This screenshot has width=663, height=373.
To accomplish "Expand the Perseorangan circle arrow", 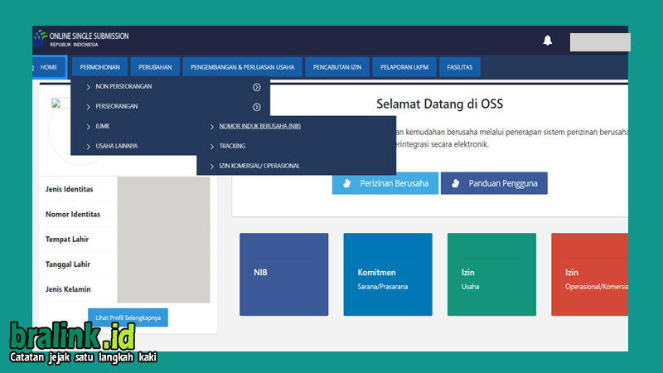I will pos(257,107).
